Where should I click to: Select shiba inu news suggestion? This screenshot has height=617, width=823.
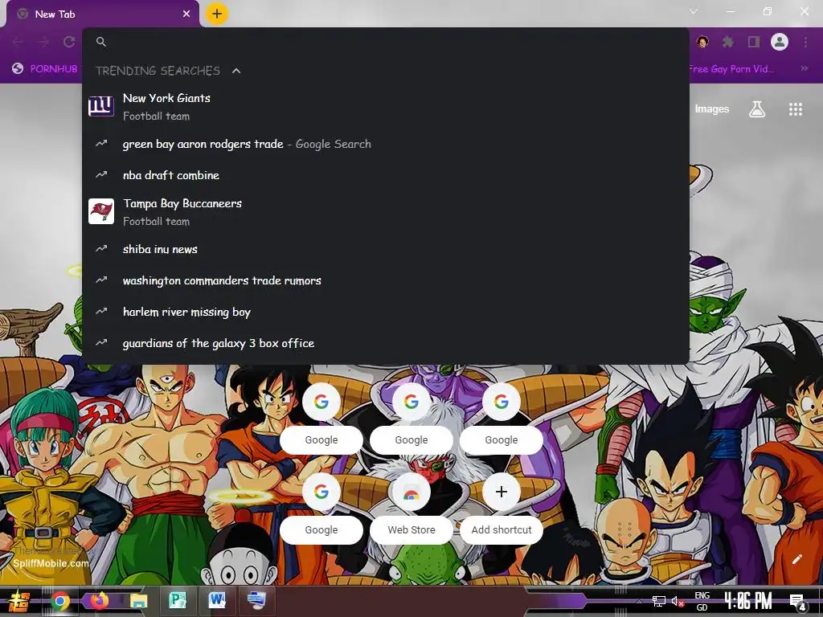click(385, 249)
